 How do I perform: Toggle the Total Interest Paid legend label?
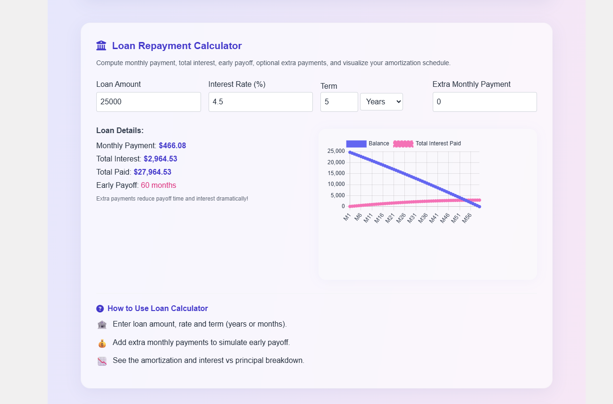[438, 143]
